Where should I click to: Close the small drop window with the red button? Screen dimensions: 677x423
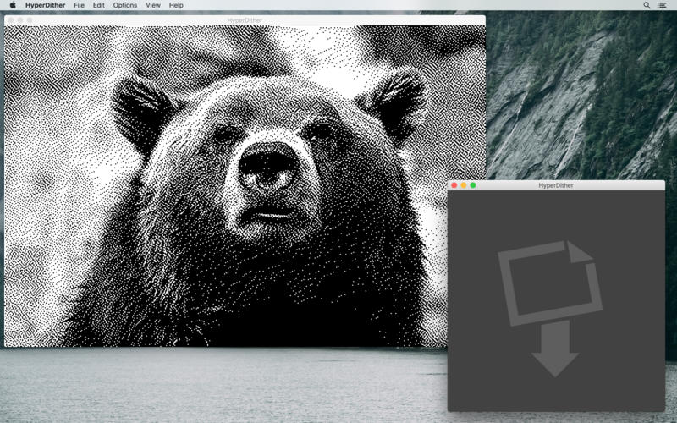454,185
